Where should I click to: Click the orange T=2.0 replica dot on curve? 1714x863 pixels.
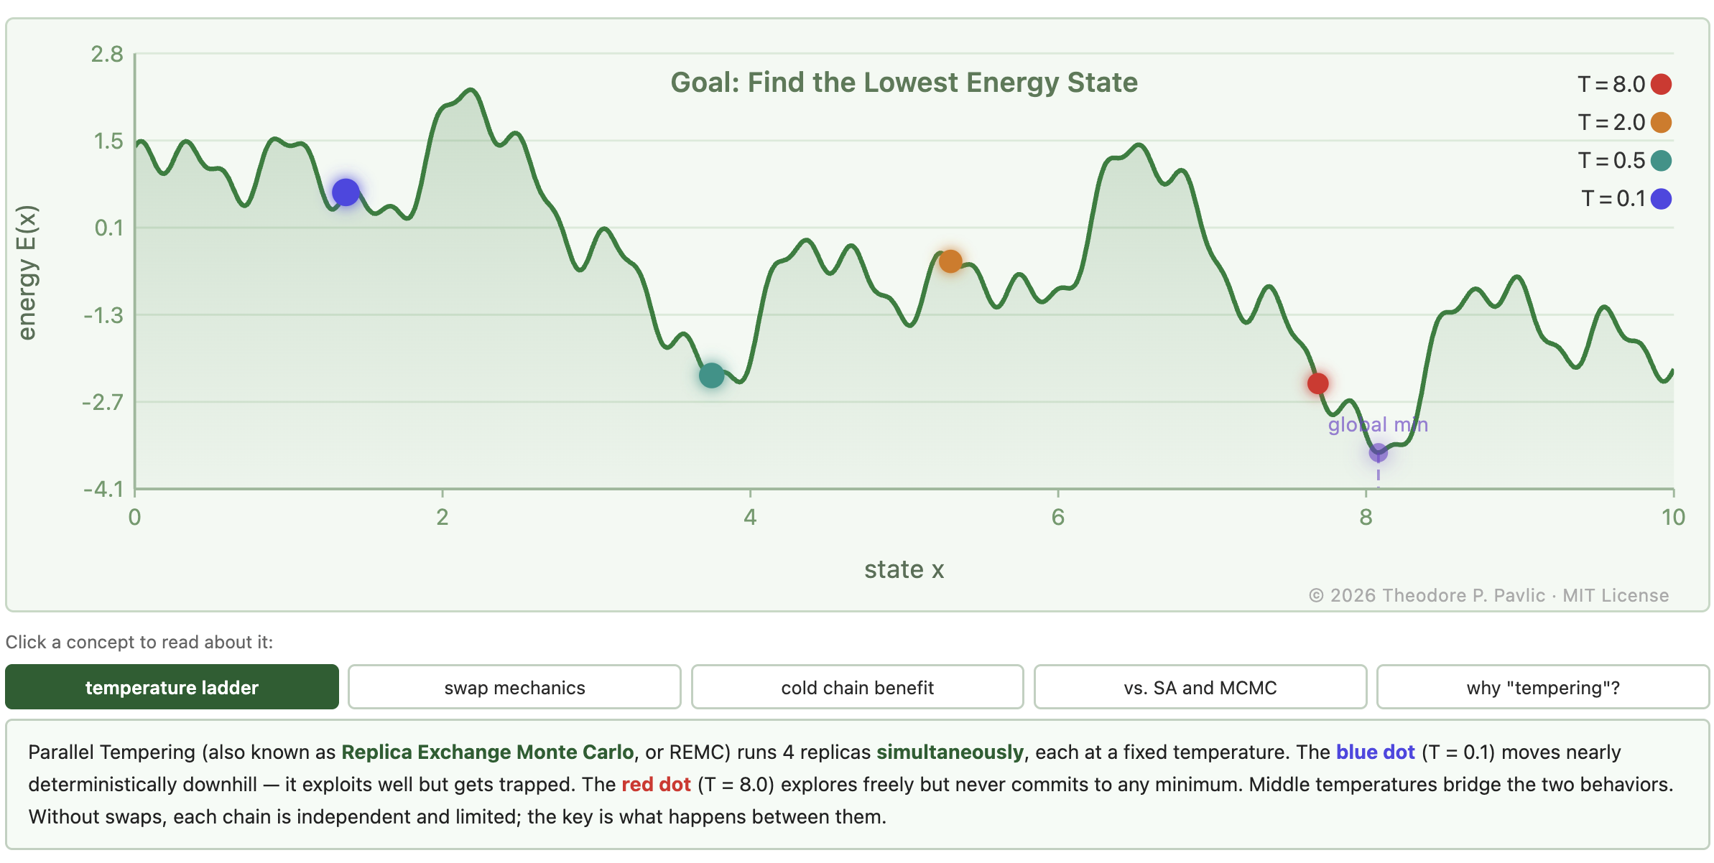pyautogui.click(x=950, y=261)
